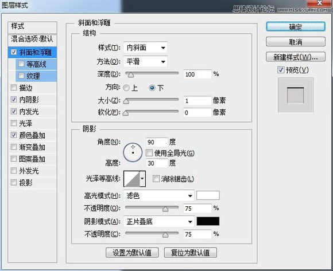Uncheck the 颜色叠加 checkbox

pos(14,135)
